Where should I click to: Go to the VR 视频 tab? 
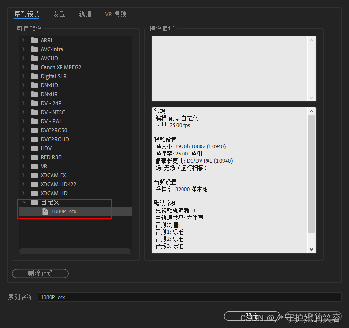tap(115, 14)
